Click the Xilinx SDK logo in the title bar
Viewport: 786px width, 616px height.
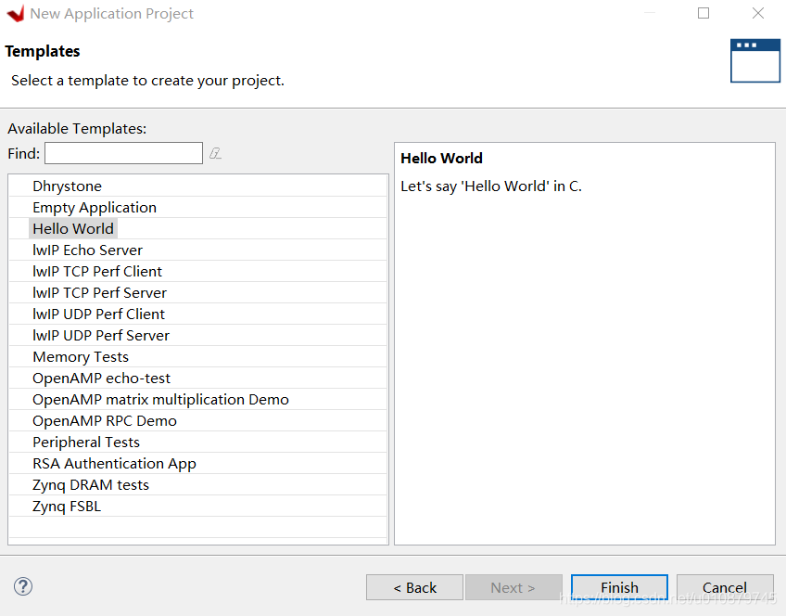click(16, 14)
